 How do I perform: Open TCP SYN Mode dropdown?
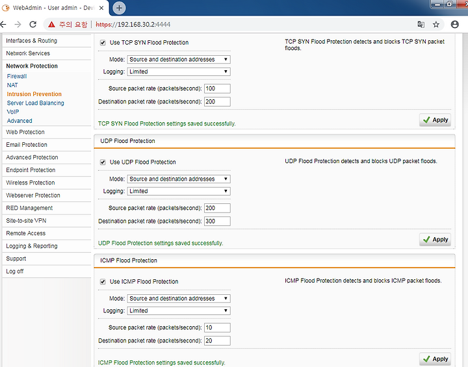(x=179, y=59)
